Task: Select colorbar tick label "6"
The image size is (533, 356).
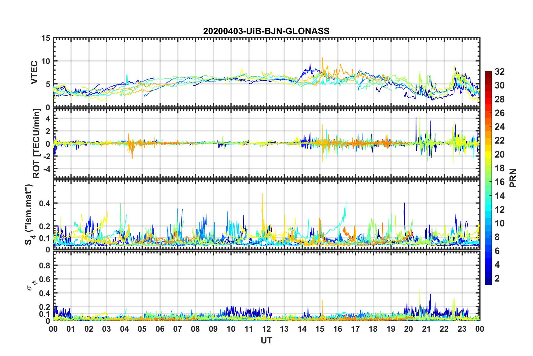Action: (x=497, y=251)
